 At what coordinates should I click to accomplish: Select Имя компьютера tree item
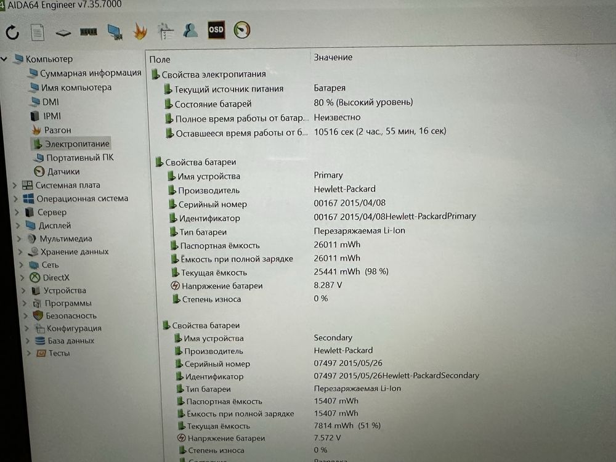tap(76, 87)
